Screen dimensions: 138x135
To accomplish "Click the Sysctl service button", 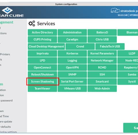I will point(128,81).
